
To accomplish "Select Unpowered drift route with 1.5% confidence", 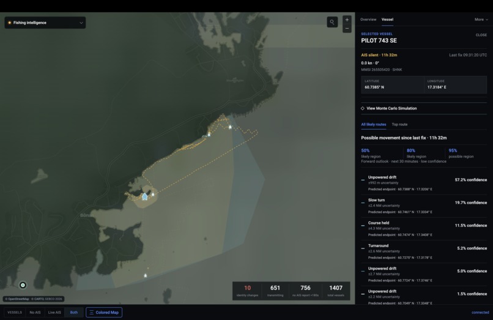I will click(424, 296).
